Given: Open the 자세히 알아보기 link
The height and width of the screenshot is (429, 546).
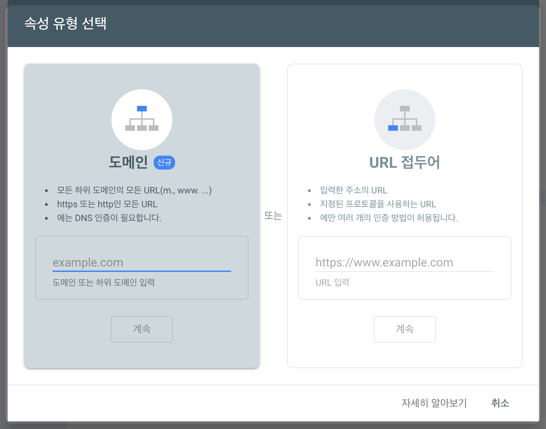Looking at the screenshot, I should [434, 403].
